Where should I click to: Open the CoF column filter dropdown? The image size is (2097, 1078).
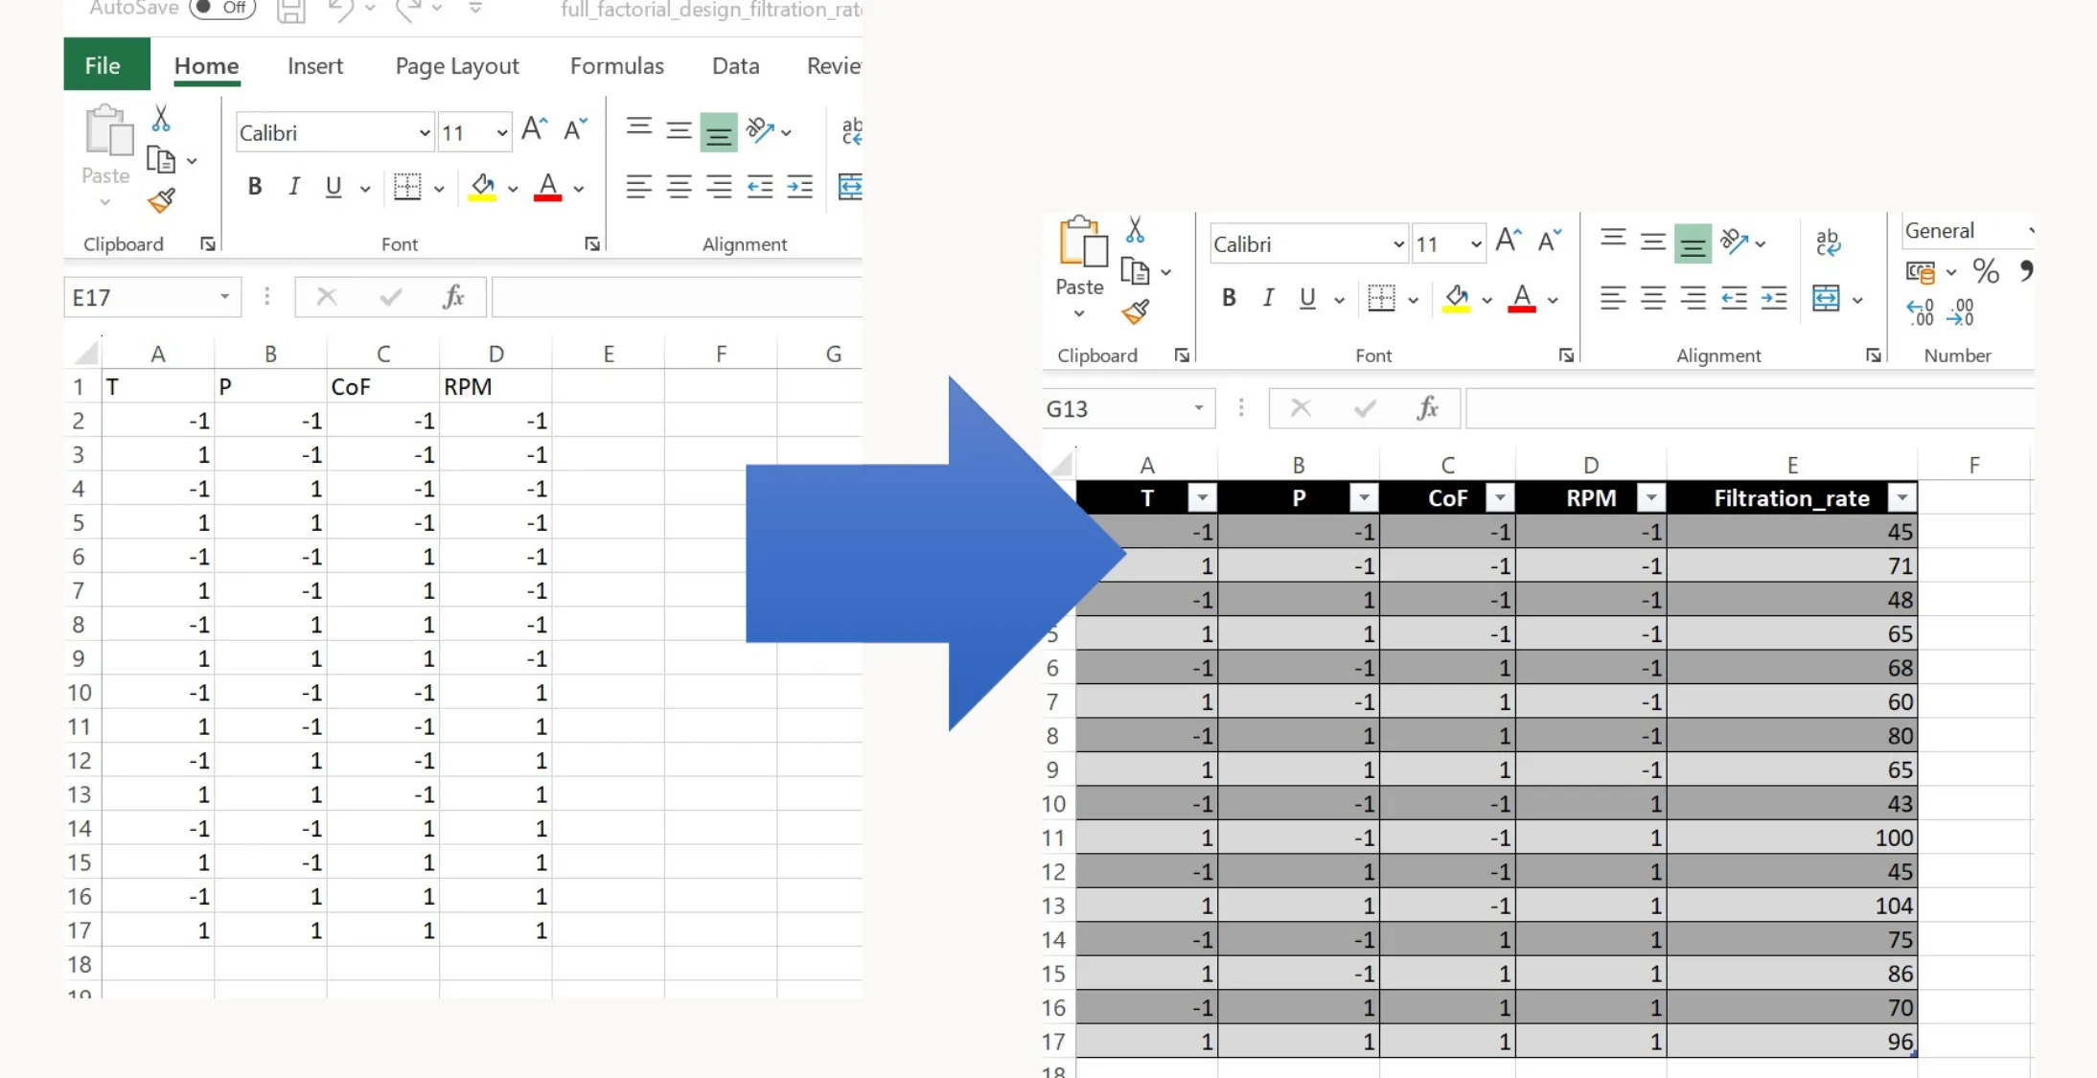(x=1500, y=498)
